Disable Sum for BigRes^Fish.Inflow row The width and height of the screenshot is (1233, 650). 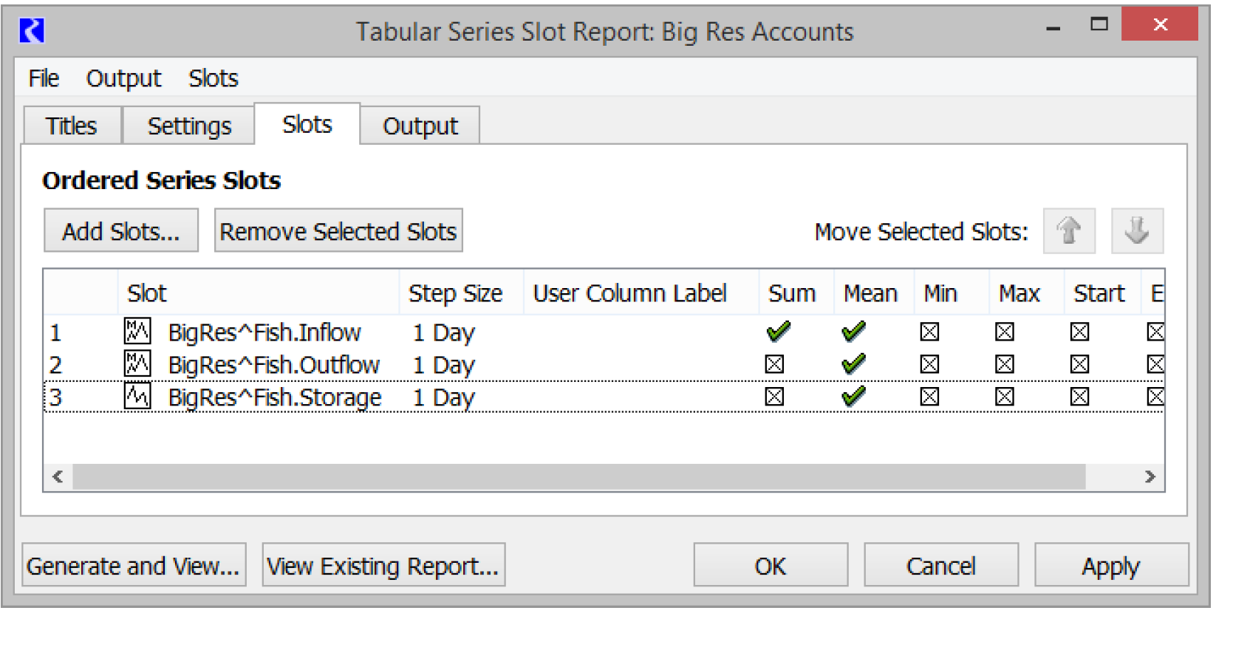pos(778,332)
